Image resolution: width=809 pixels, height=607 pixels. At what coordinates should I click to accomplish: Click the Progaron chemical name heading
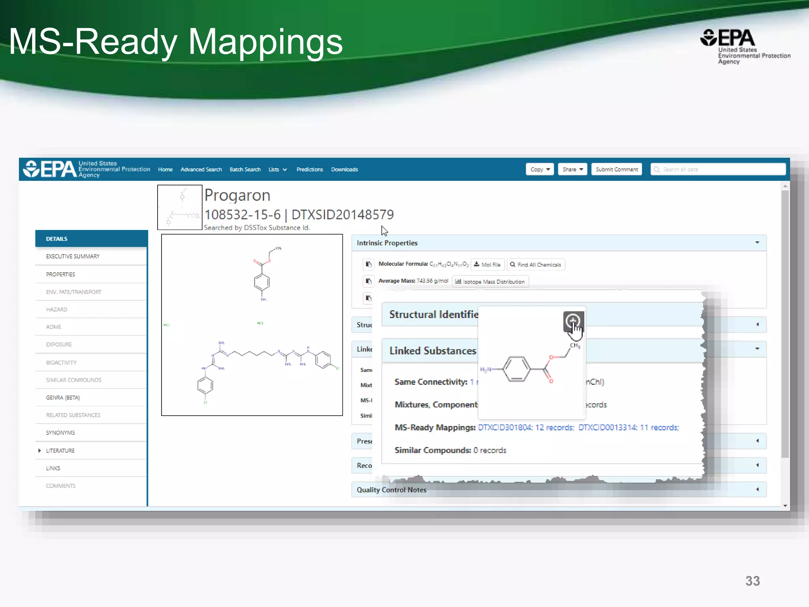[x=237, y=195]
